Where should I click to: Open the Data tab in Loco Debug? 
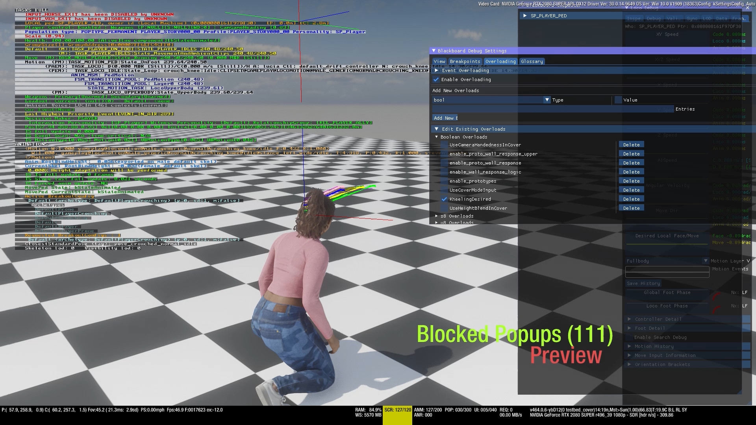click(x=721, y=18)
